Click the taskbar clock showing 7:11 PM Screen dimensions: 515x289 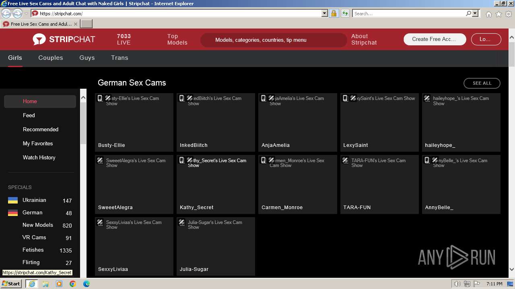494,284
